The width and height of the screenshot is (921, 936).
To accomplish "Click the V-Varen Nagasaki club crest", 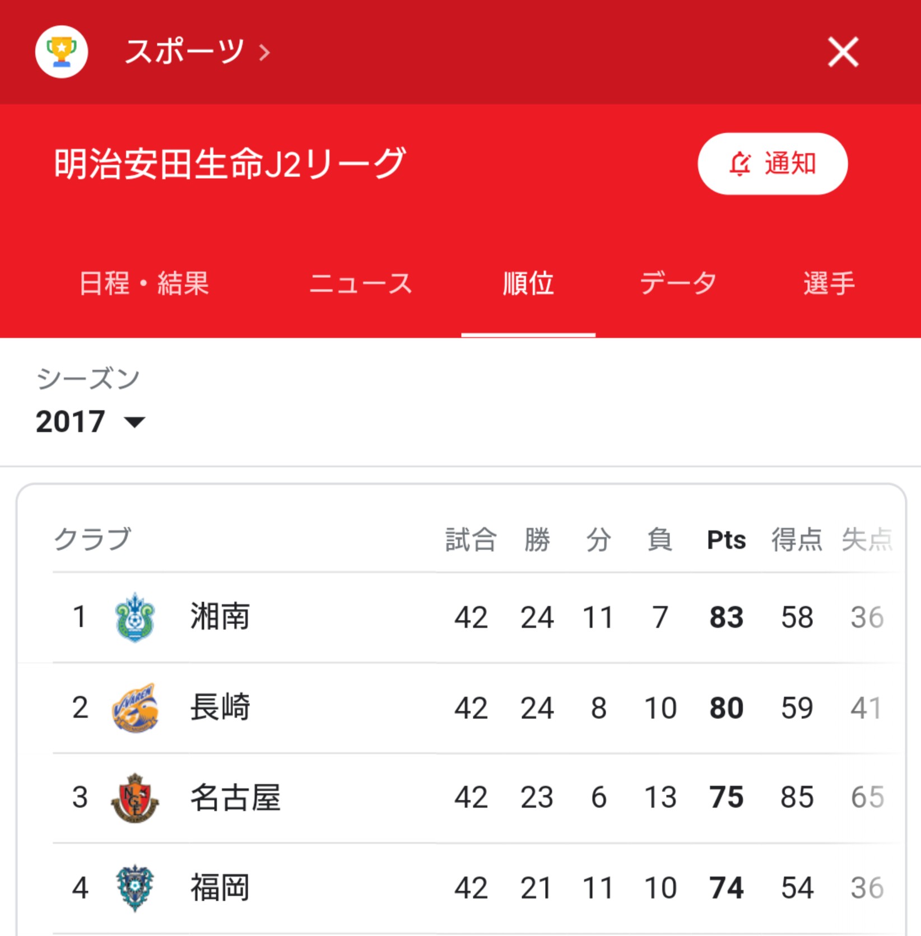I will point(135,707).
